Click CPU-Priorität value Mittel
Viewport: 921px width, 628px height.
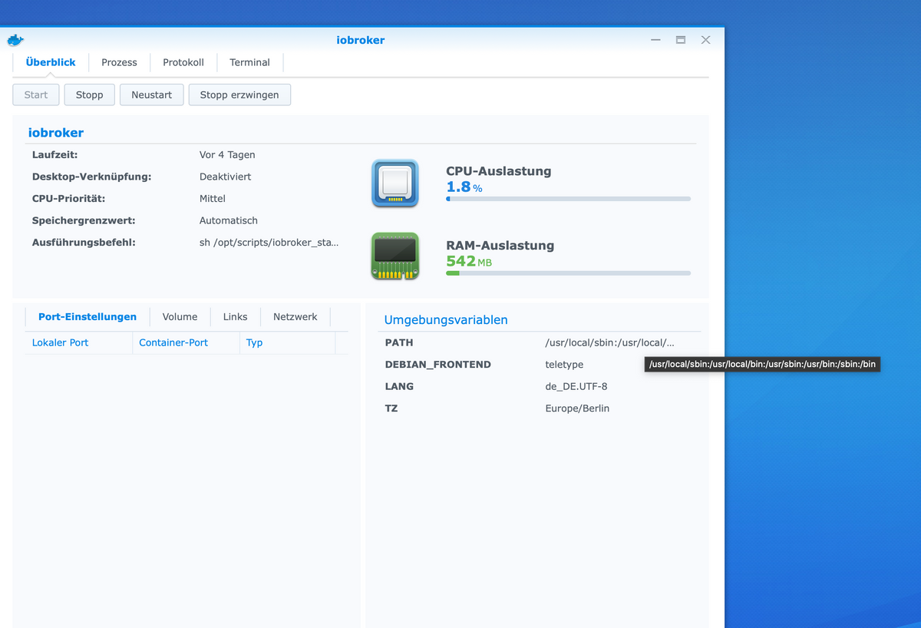(x=213, y=198)
